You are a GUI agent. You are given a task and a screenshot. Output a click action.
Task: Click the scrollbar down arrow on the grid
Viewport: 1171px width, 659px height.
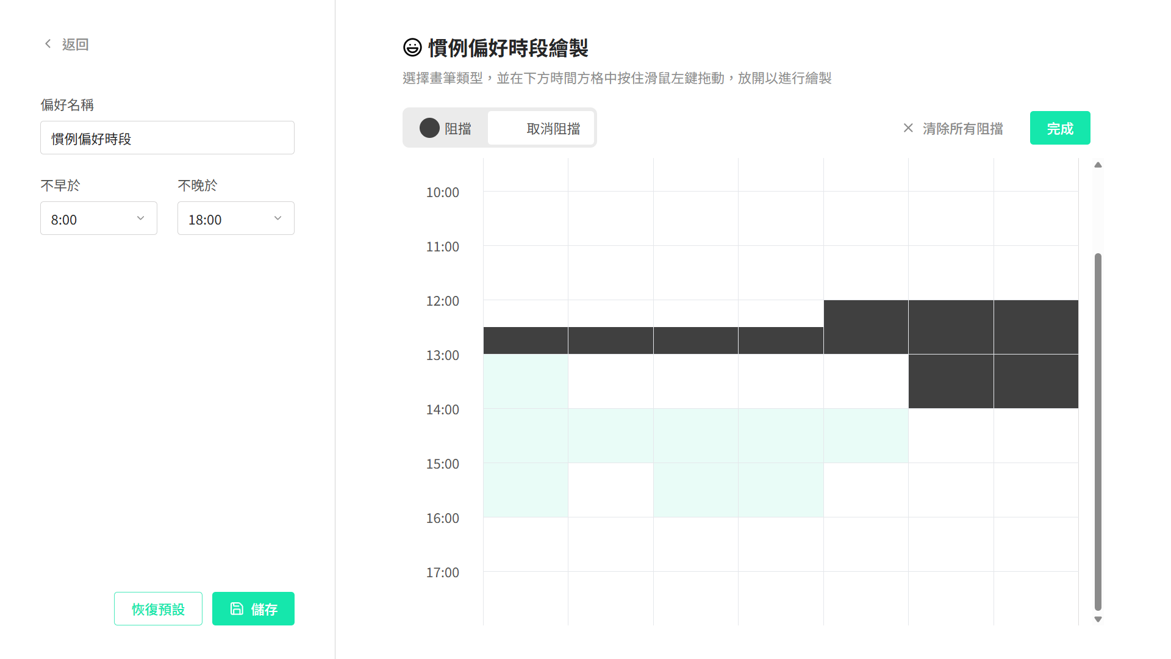click(x=1098, y=618)
